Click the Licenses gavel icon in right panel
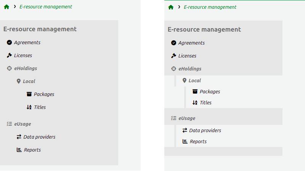The image size is (305, 171). (x=174, y=56)
